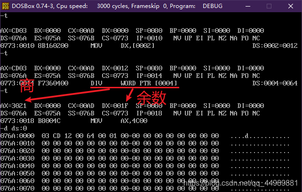Click the operand WORD PTR [0004]
Screen dimensions: 302x192
[149, 83]
